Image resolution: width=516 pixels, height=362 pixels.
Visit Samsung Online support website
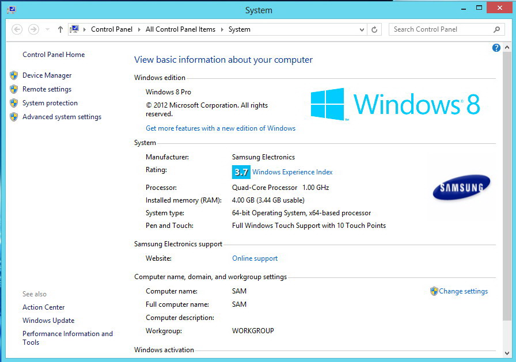click(255, 258)
